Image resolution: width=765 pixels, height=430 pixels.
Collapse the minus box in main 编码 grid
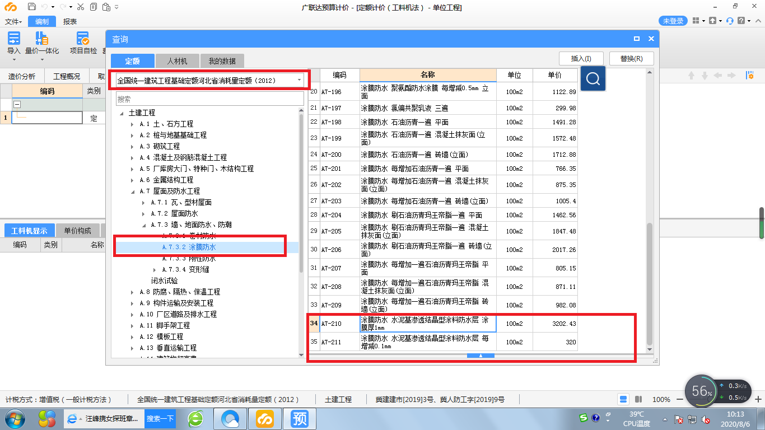click(17, 104)
